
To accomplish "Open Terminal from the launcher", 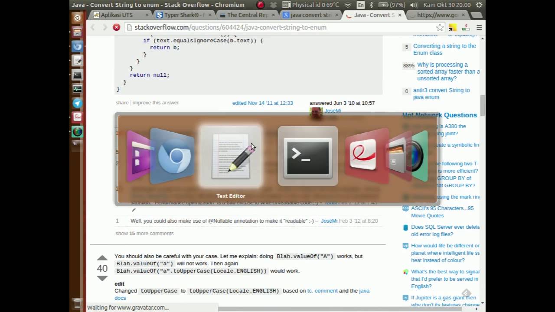I will point(77,75).
